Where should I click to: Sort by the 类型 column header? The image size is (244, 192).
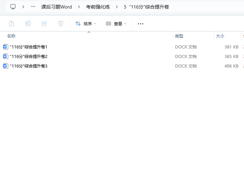pyautogui.click(x=179, y=36)
